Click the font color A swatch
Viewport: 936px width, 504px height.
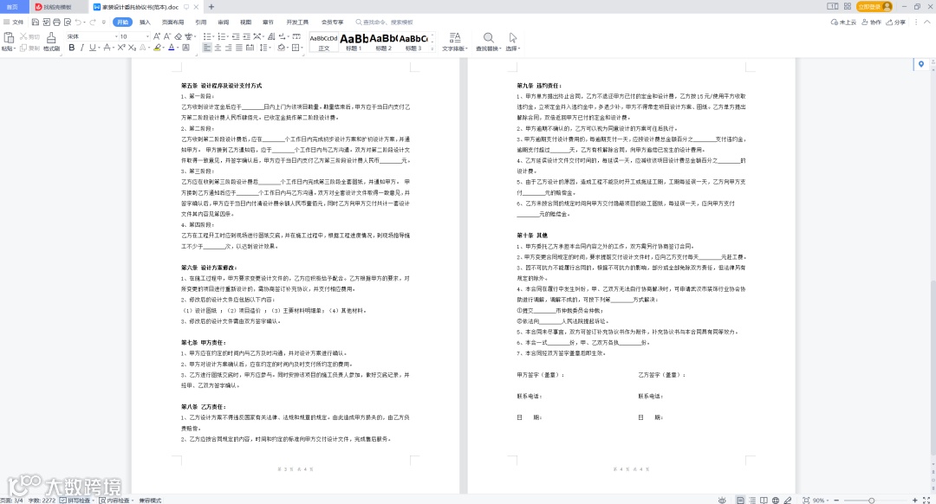coord(172,48)
